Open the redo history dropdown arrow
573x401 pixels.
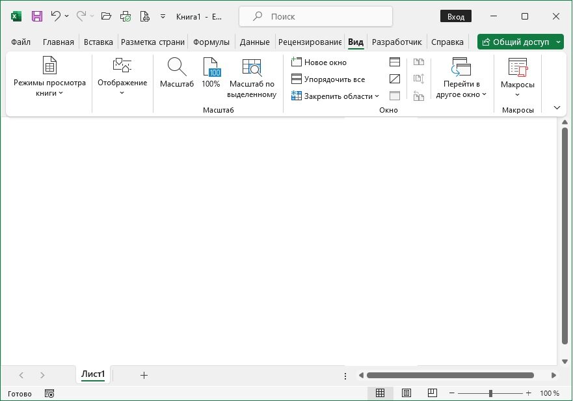click(x=92, y=16)
